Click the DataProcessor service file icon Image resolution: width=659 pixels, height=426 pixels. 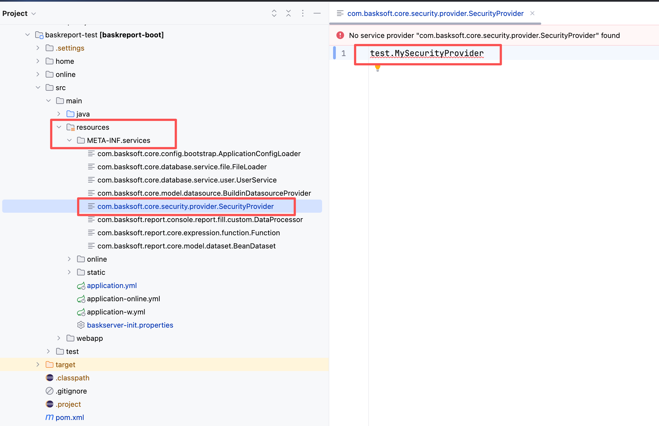click(x=91, y=220)
